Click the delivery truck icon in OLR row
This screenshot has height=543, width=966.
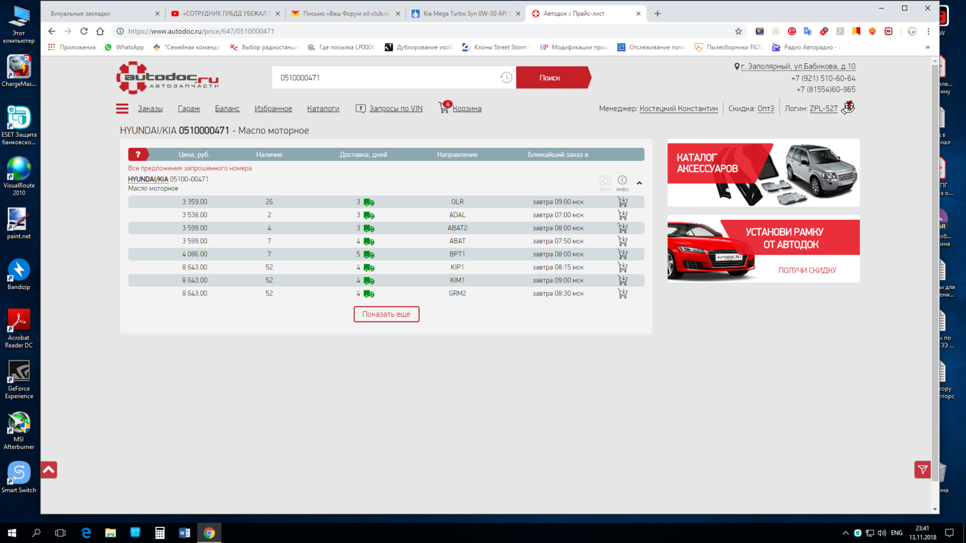point(369,202)
